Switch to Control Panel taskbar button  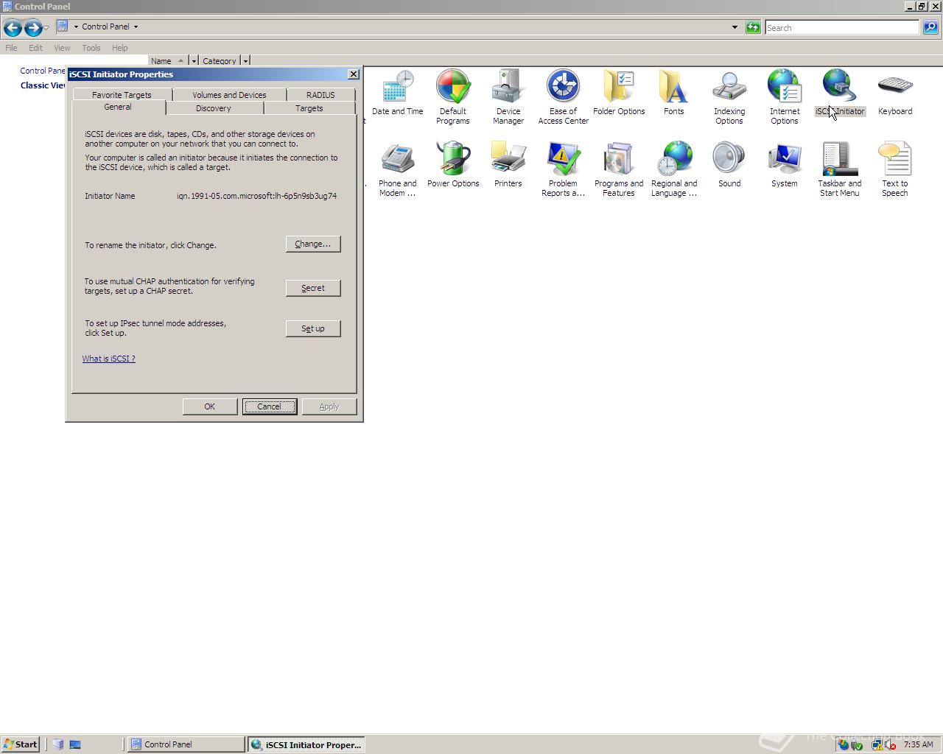[186, 744]
